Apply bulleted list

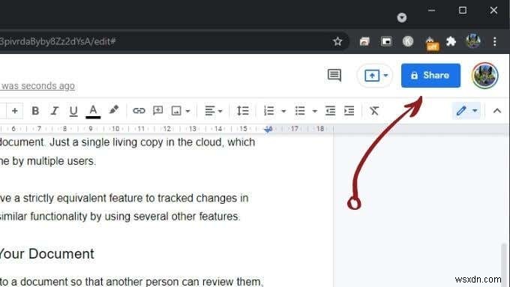tap(300, 111)
